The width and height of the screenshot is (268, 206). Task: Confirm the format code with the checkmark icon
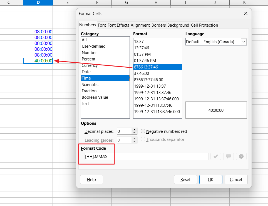[x=216, y=156]
